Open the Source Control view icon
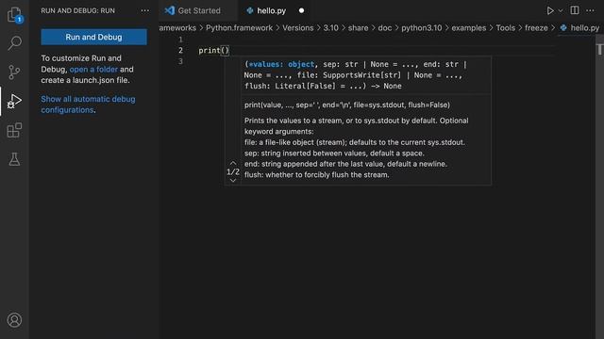This screenshot has height=339, width=604. pyautogui.click(x=14, y=72)
